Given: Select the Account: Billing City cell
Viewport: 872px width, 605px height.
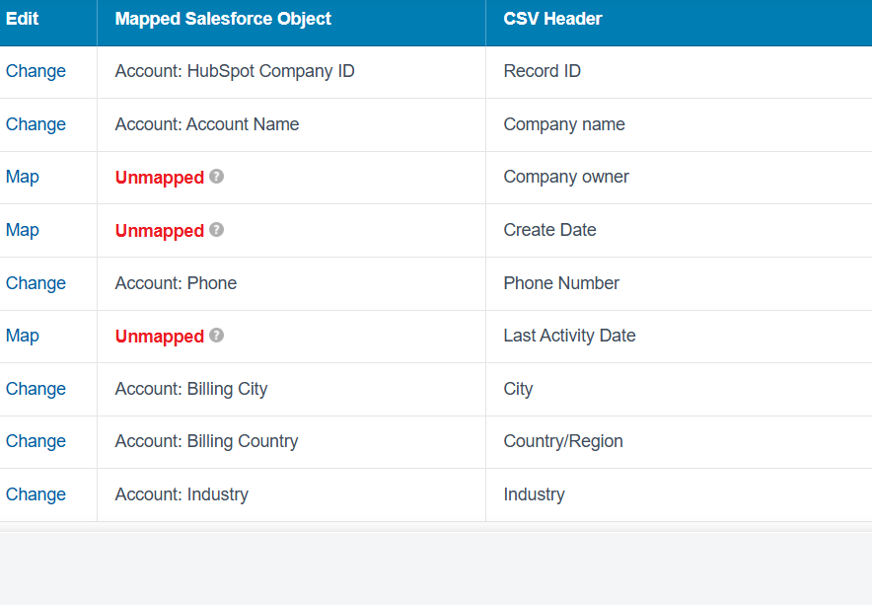Looking at the screenshot, I should point(191,389).
